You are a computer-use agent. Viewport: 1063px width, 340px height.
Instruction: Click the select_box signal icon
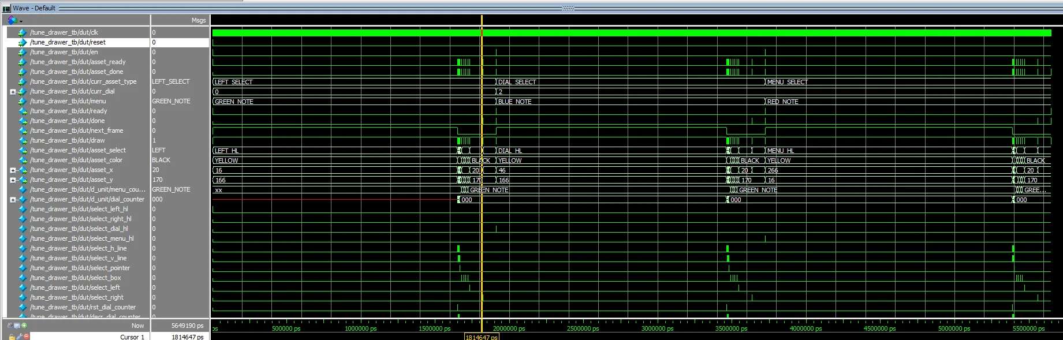pos(23,278)
